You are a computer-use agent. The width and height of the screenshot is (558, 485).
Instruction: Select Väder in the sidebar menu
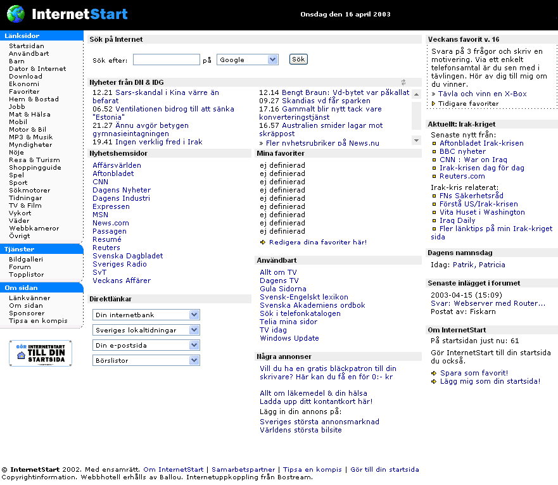point(19,220)
